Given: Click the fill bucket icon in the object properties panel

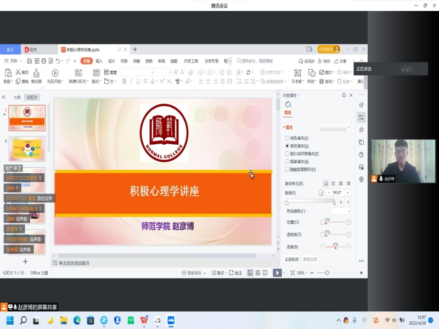Looking at the screenshot, I should 288,105.
